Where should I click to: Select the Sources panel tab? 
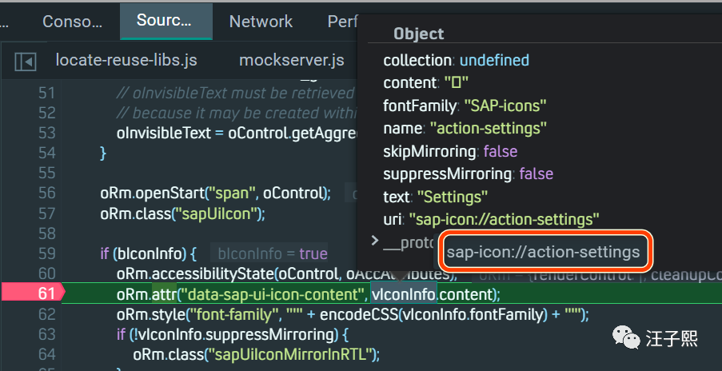[164, 22]
